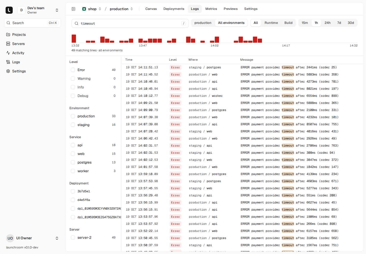Click the slash shortcut badge in filter

pyautogui.click(x=184, y=23)
